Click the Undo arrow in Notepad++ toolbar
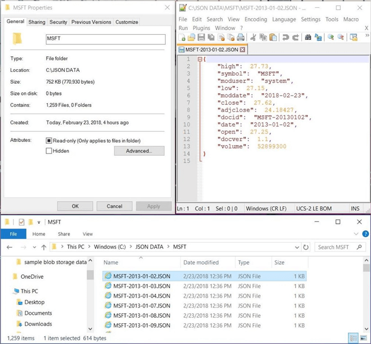Screen dimensions: 371x344 (286, 38)
